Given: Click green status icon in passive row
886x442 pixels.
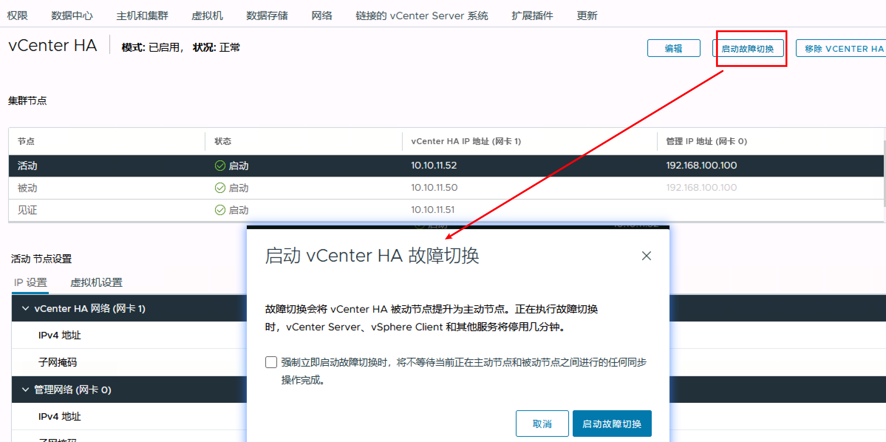Looking at the screenshot, I should (x=220, y=188).
